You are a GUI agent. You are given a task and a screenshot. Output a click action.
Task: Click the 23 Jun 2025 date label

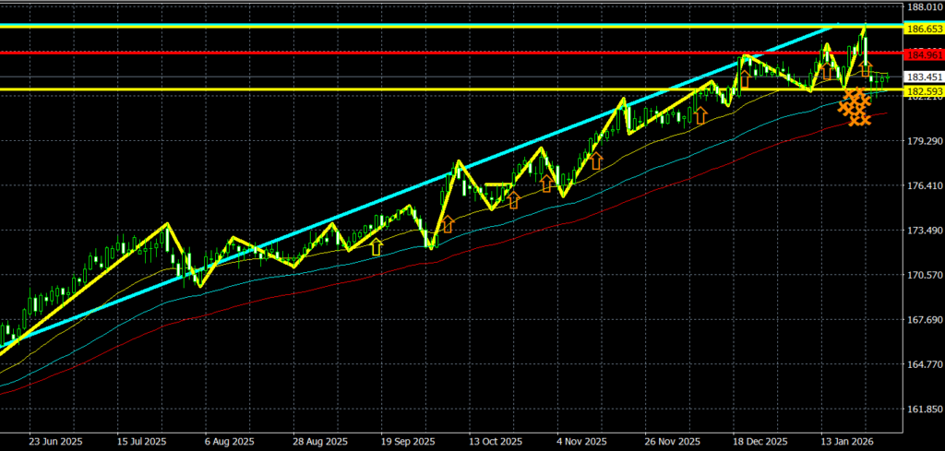click(x=54, y=440)
